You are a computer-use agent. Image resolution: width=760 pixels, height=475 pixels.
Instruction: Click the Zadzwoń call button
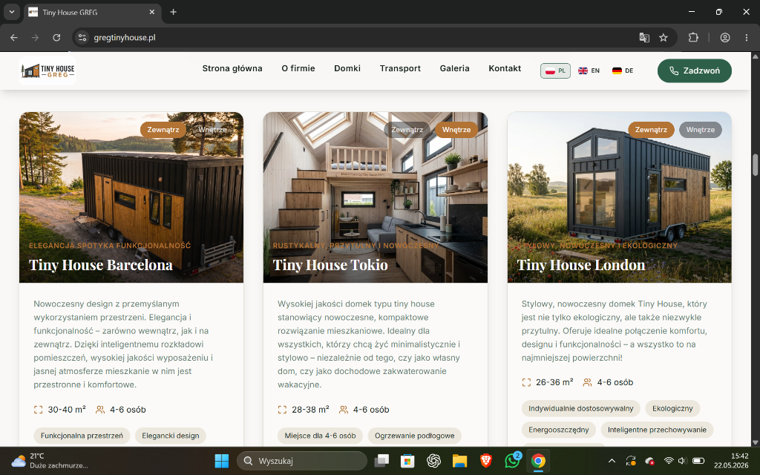[x=694, y=71]
